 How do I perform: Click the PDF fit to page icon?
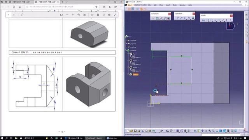click(x=61, y=15)
